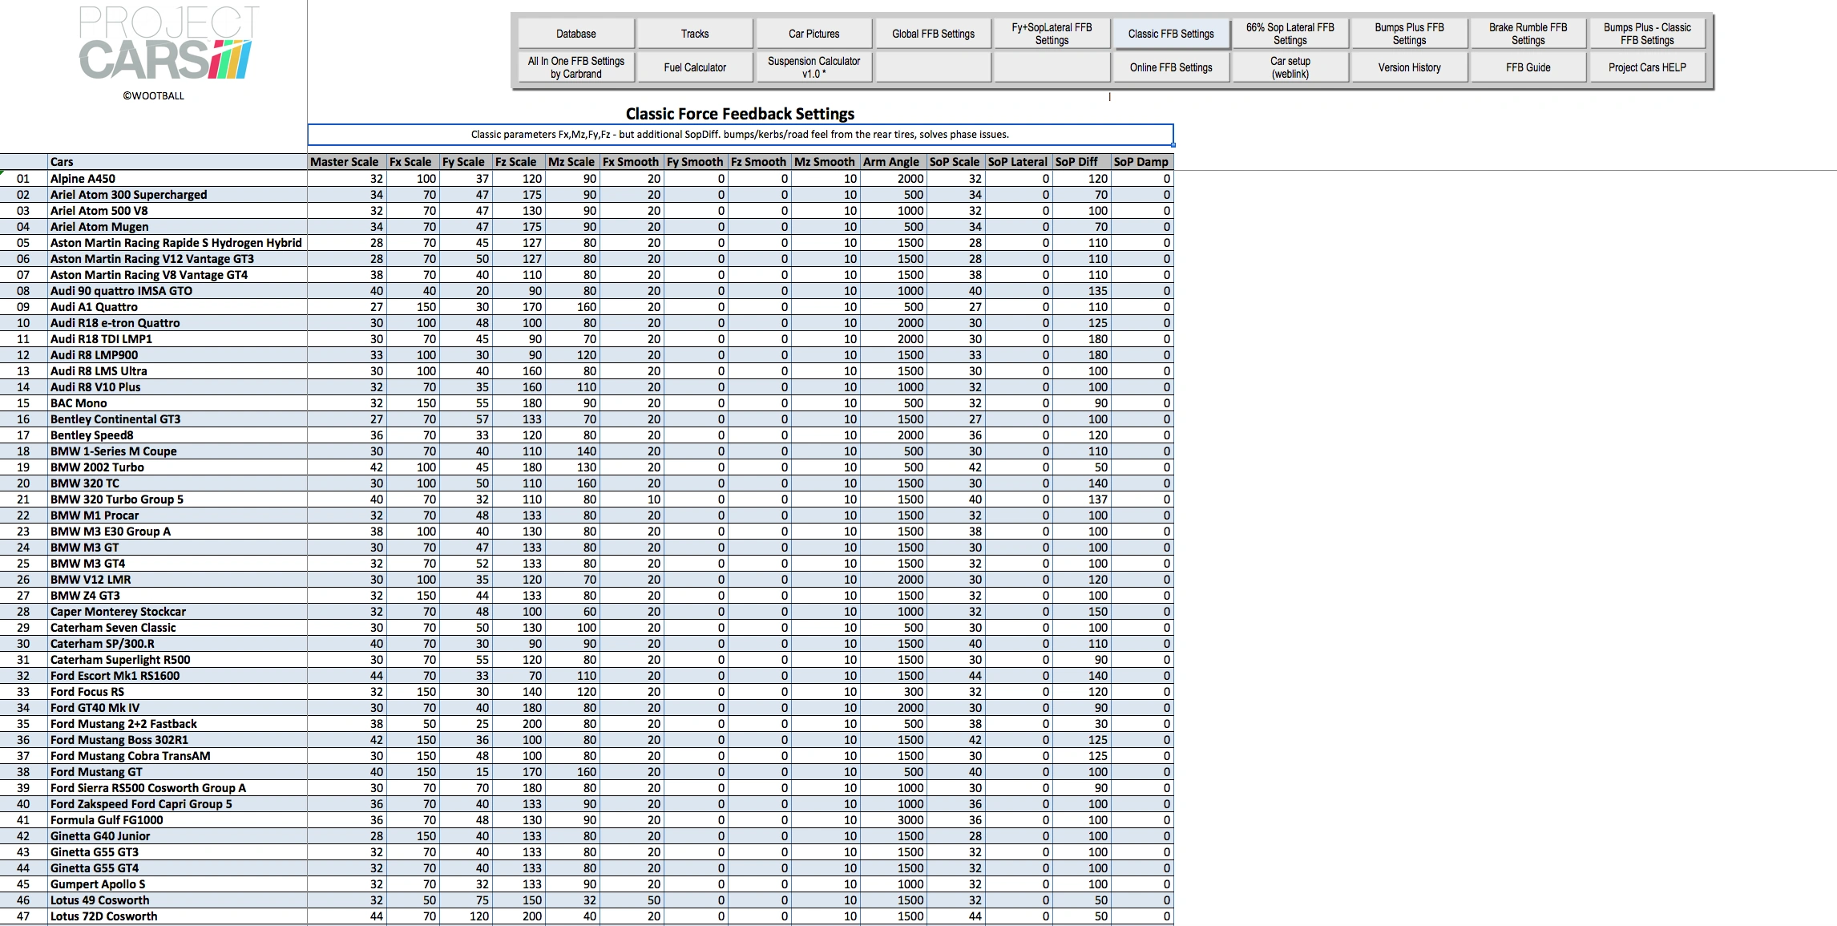
Task: Open Car Pictures page
Action: pos(814,34)
